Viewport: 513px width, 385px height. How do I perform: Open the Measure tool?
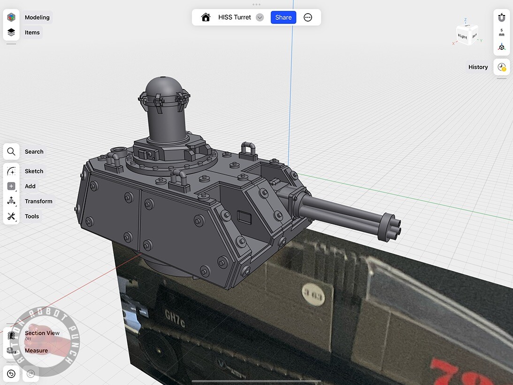(x=36, y=351)
